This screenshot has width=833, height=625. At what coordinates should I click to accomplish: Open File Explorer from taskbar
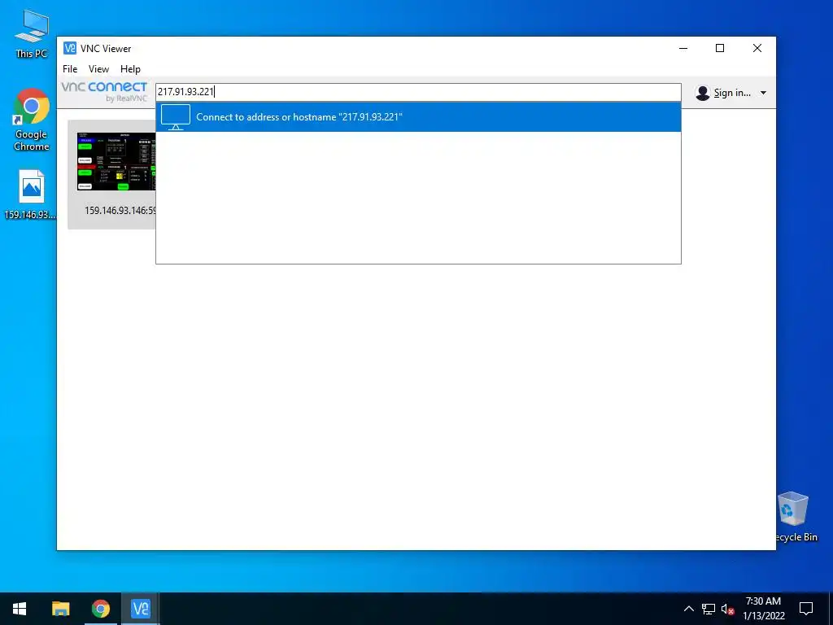pyautogui.click(x=60, y=609)
